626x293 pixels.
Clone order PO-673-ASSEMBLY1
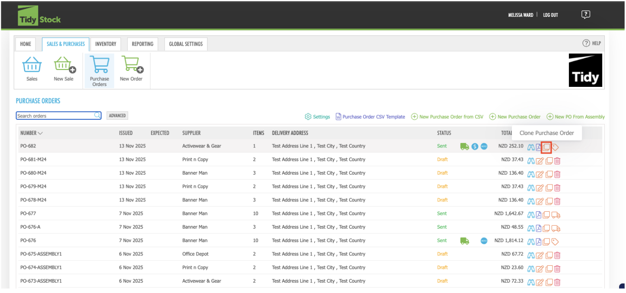549,282
